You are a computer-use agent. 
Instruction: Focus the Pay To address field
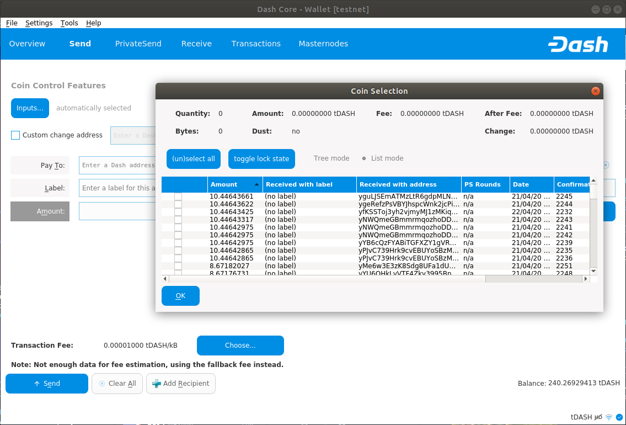pyautogui.click(x=117, y=166)
